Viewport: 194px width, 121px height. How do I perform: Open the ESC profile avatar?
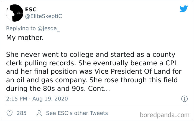14,13
